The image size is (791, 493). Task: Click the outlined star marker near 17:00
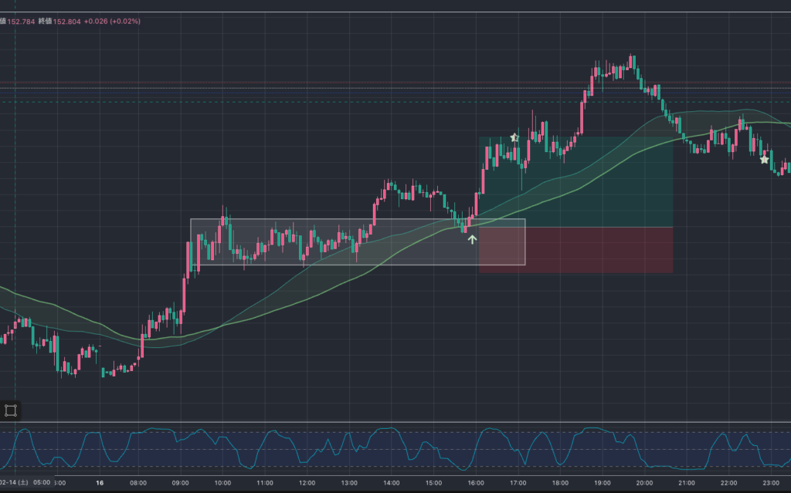pyautogui.click(x=514, y=137)
